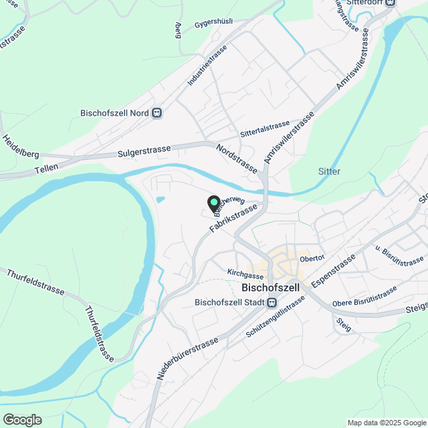The height and width of the screenshot is (428, 428).
Task: Click the Industriestrasse road label
Action: [207, 66]
